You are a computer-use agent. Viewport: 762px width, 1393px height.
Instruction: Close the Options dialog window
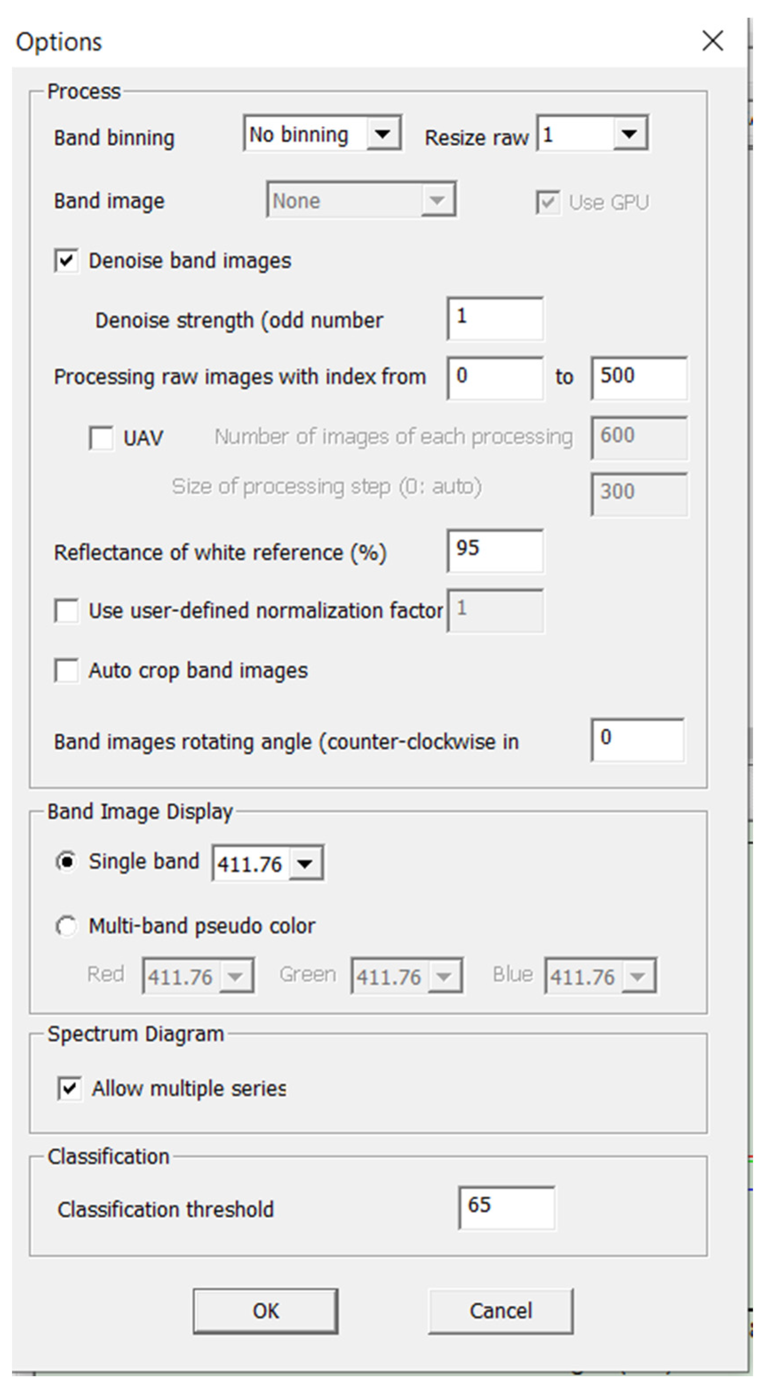point(712,40)
